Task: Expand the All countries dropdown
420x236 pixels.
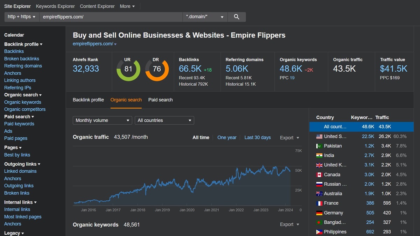Action: [164, 120]
